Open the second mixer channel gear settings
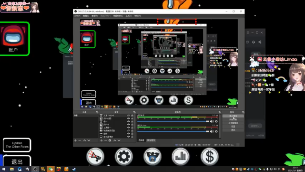 point(216,131)
